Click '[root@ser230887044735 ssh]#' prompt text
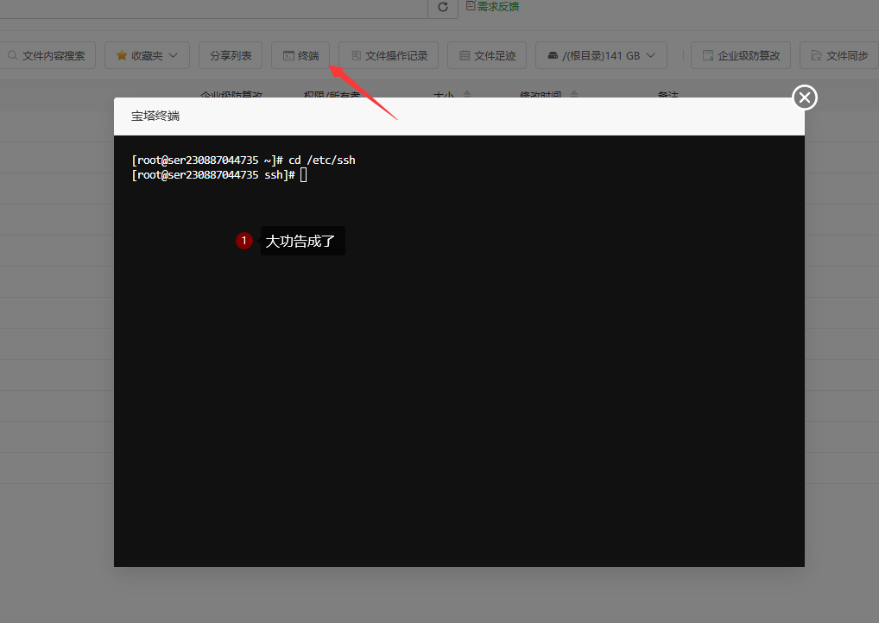Image resolution: width=879 pixels, height=623 pixels. pos(213,175)
